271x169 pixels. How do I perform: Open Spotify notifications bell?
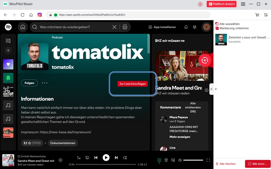tap(186, 27)
